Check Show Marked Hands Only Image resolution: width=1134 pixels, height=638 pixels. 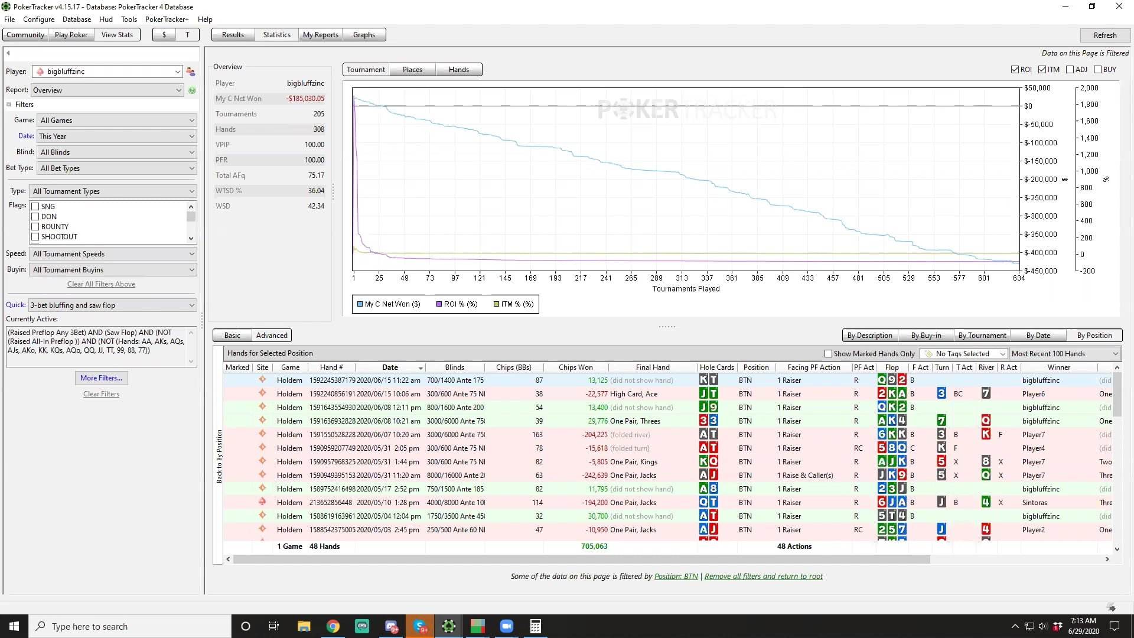click(828, 354)
